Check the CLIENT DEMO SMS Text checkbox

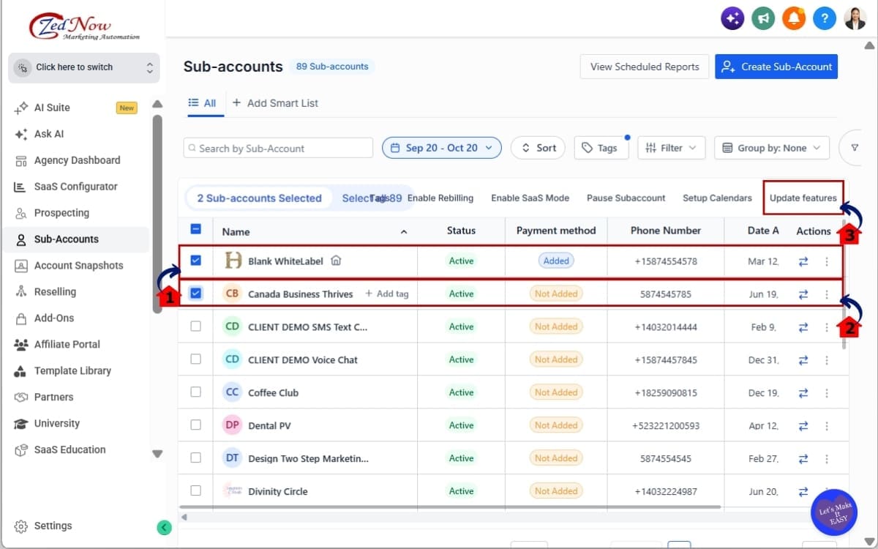click(x=195, y=326)
